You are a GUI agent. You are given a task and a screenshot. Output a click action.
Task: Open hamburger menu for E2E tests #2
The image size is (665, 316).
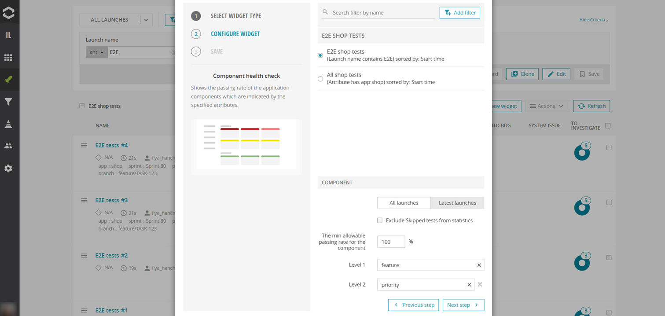click(84, 255)
